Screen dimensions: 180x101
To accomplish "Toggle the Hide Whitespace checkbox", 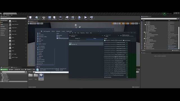I will coord(124,40).
